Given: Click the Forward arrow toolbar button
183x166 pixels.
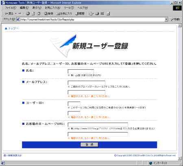Looking at the screenshot, I should (20, 13).
